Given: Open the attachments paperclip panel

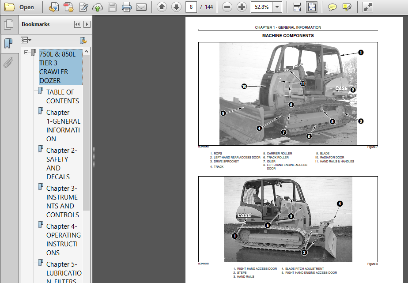Looking at the screenshot, I should point(8,62).
